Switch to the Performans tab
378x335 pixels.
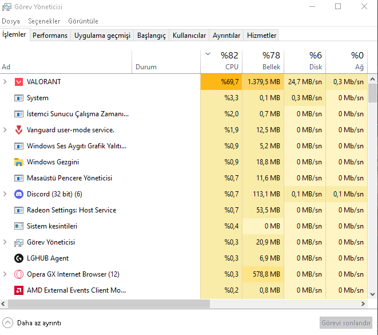[x=50, y=36]
